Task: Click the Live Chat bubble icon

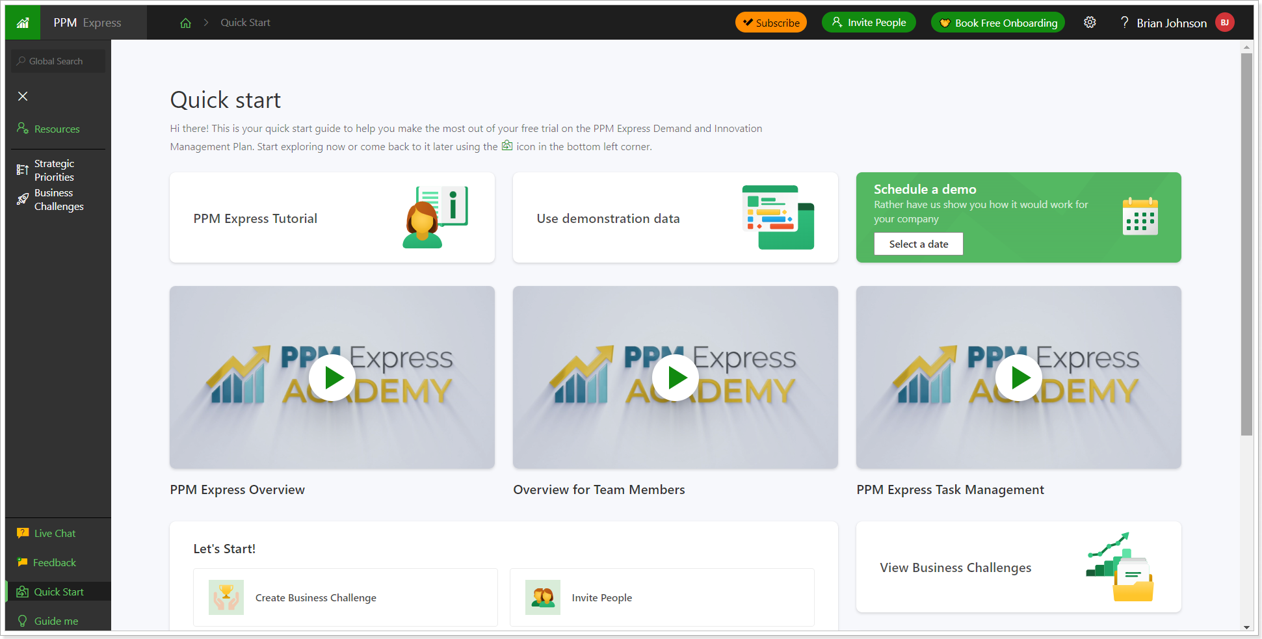Action: click(23, 533)
